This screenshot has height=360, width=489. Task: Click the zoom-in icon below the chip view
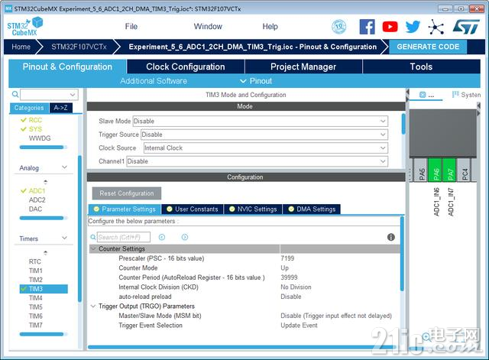click(x=426, y=336)
